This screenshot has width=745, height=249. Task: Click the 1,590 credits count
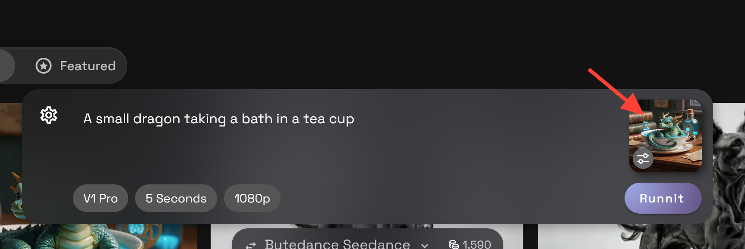click(x=477, y=245)
